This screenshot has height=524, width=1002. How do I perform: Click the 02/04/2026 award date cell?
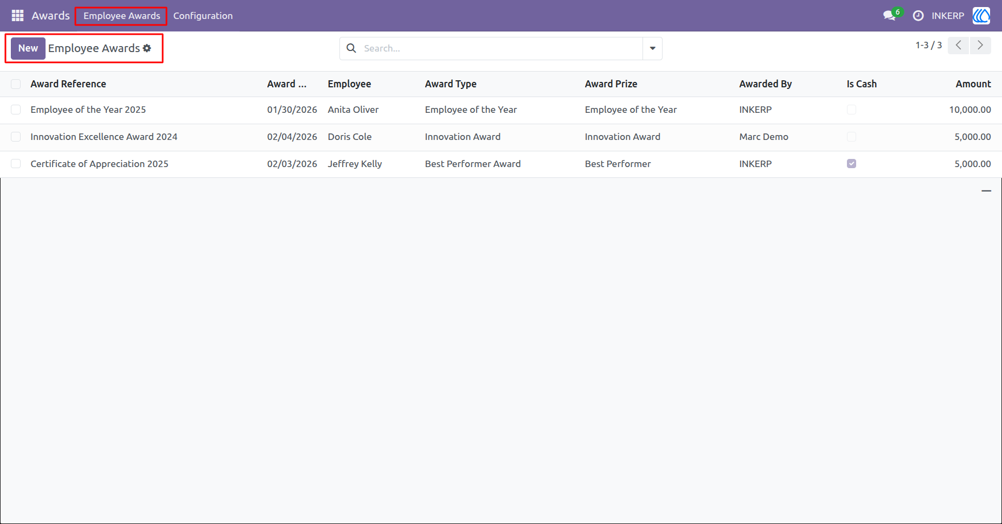pyautogui.click(x=292, y=137)
